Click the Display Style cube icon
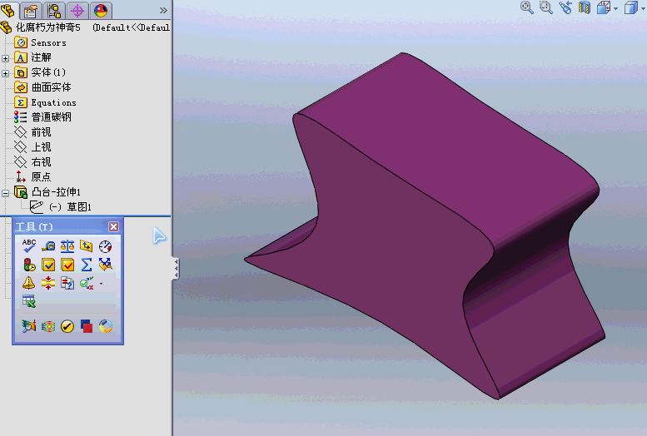The height and width of the screenshot is (436, 647). pos(631,7)
